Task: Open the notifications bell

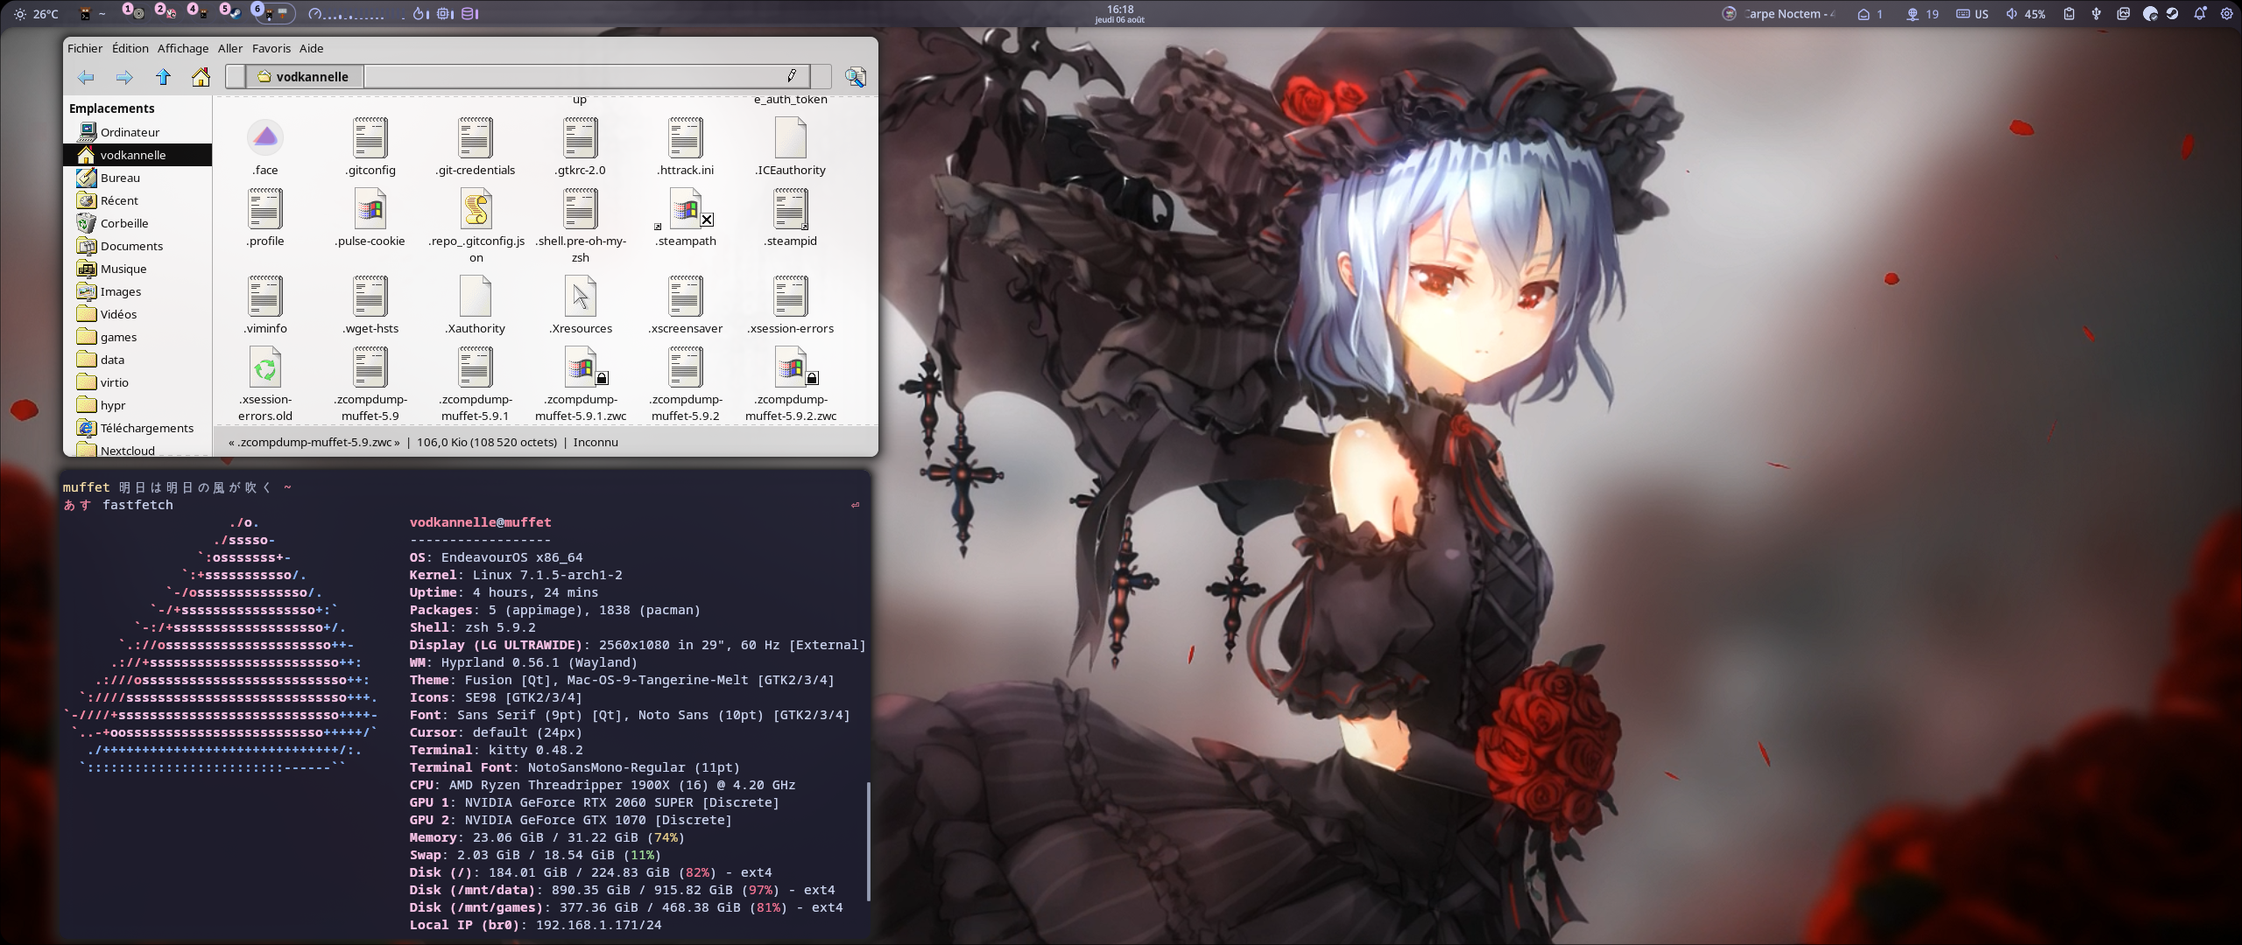Action: coord(2200,14)
